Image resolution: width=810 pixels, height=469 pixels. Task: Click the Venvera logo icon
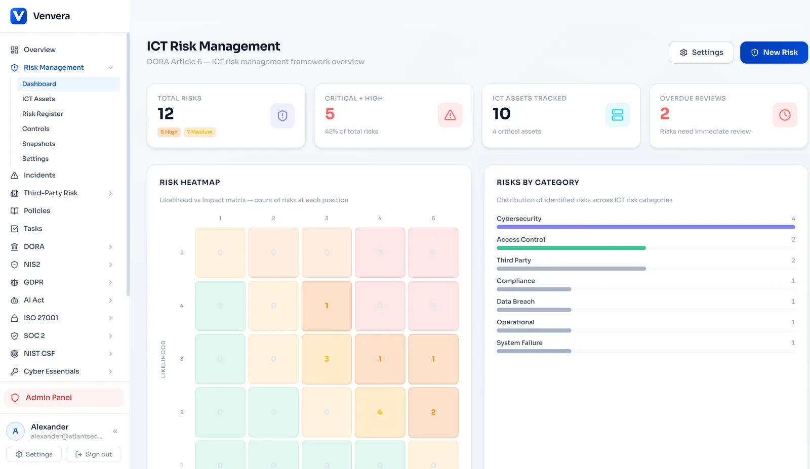[19, 16]
